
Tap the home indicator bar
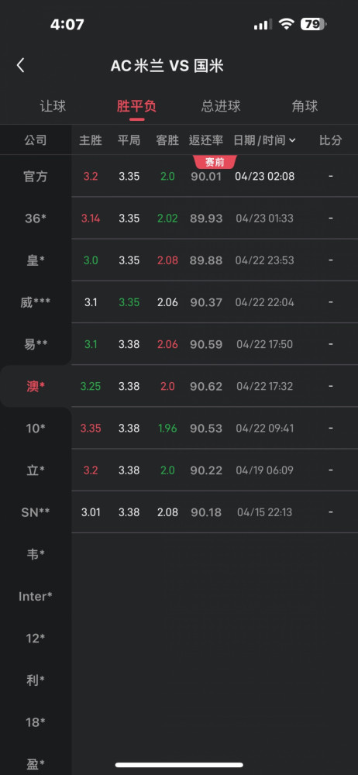(179, 765)
